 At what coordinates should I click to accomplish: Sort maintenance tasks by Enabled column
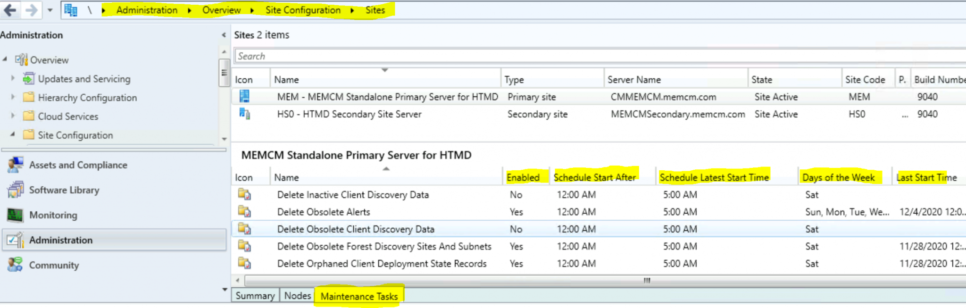526,177
